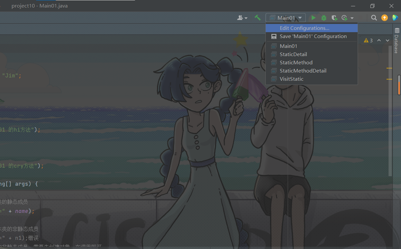Restore the window using title bar button
The height and width of the screenshot is (249, 401).
click(x=372, y=6)
